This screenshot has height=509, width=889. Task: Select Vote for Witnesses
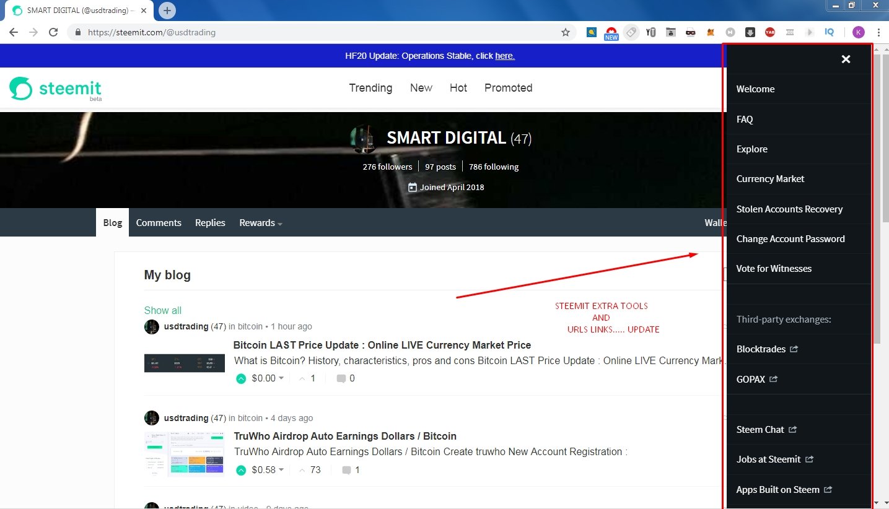[774, 269]
